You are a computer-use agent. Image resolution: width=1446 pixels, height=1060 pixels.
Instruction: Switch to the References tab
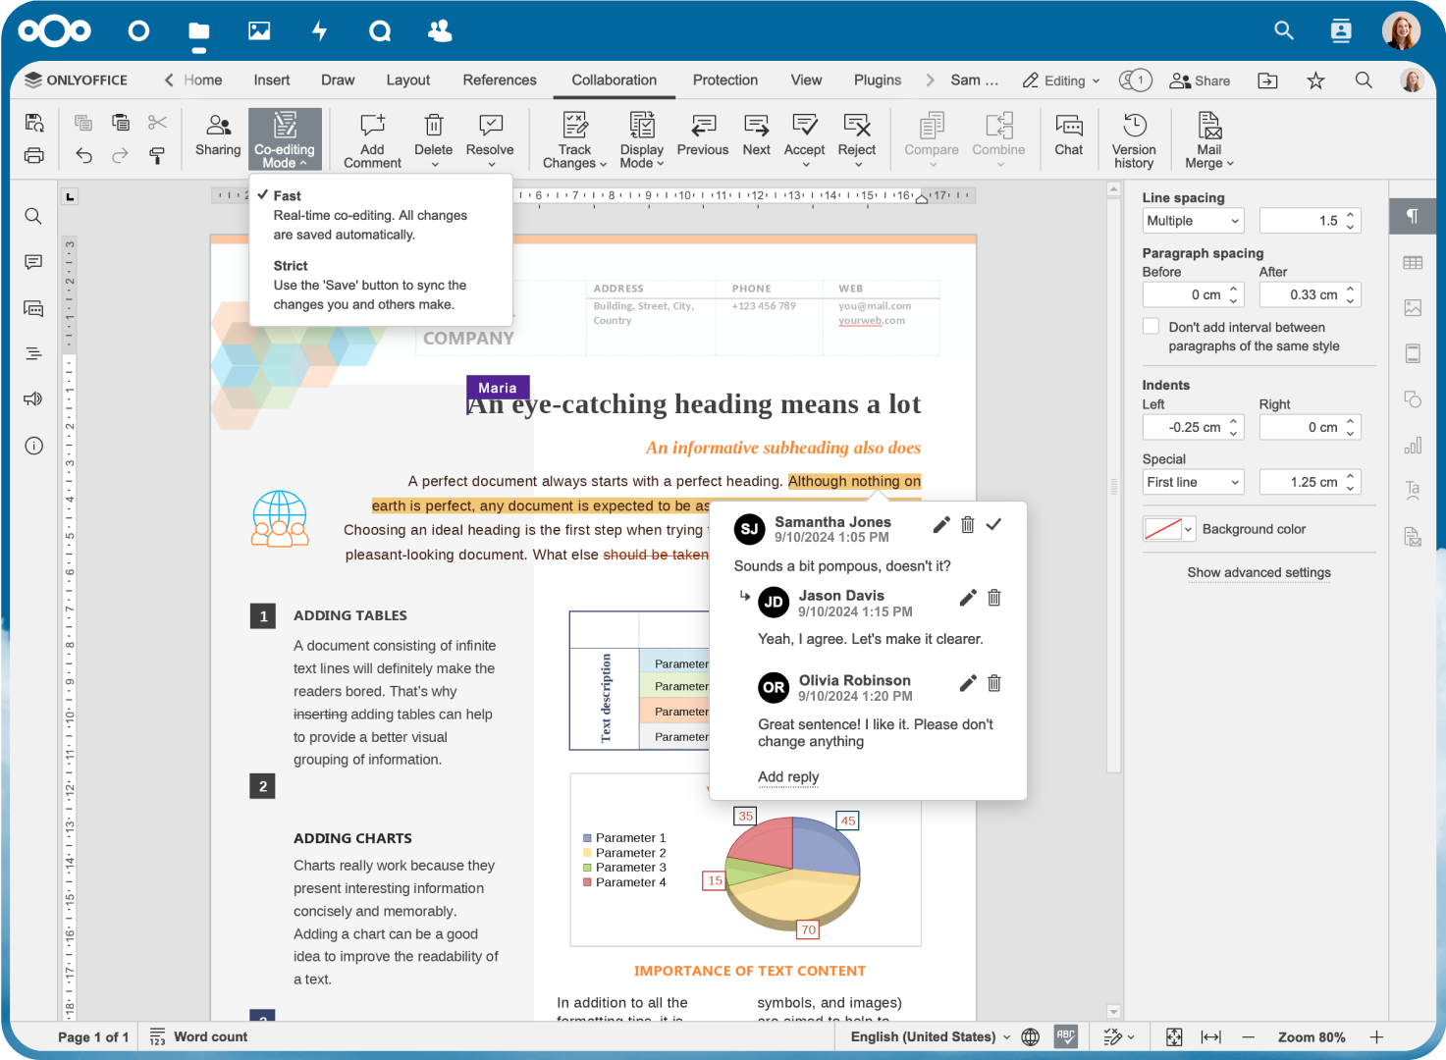pos(500,79)
